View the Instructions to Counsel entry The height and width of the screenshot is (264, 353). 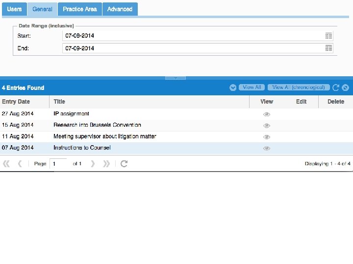267,148
